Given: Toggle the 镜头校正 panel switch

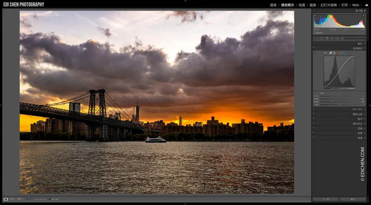Looking at the screenshot, I should 313,123.
